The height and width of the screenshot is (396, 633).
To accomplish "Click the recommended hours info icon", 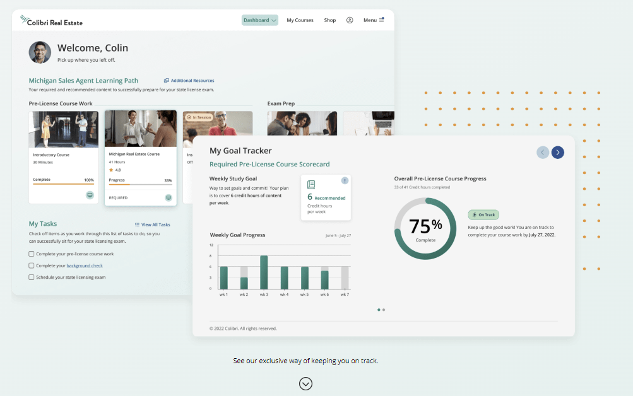I will [x=345, y=181].
